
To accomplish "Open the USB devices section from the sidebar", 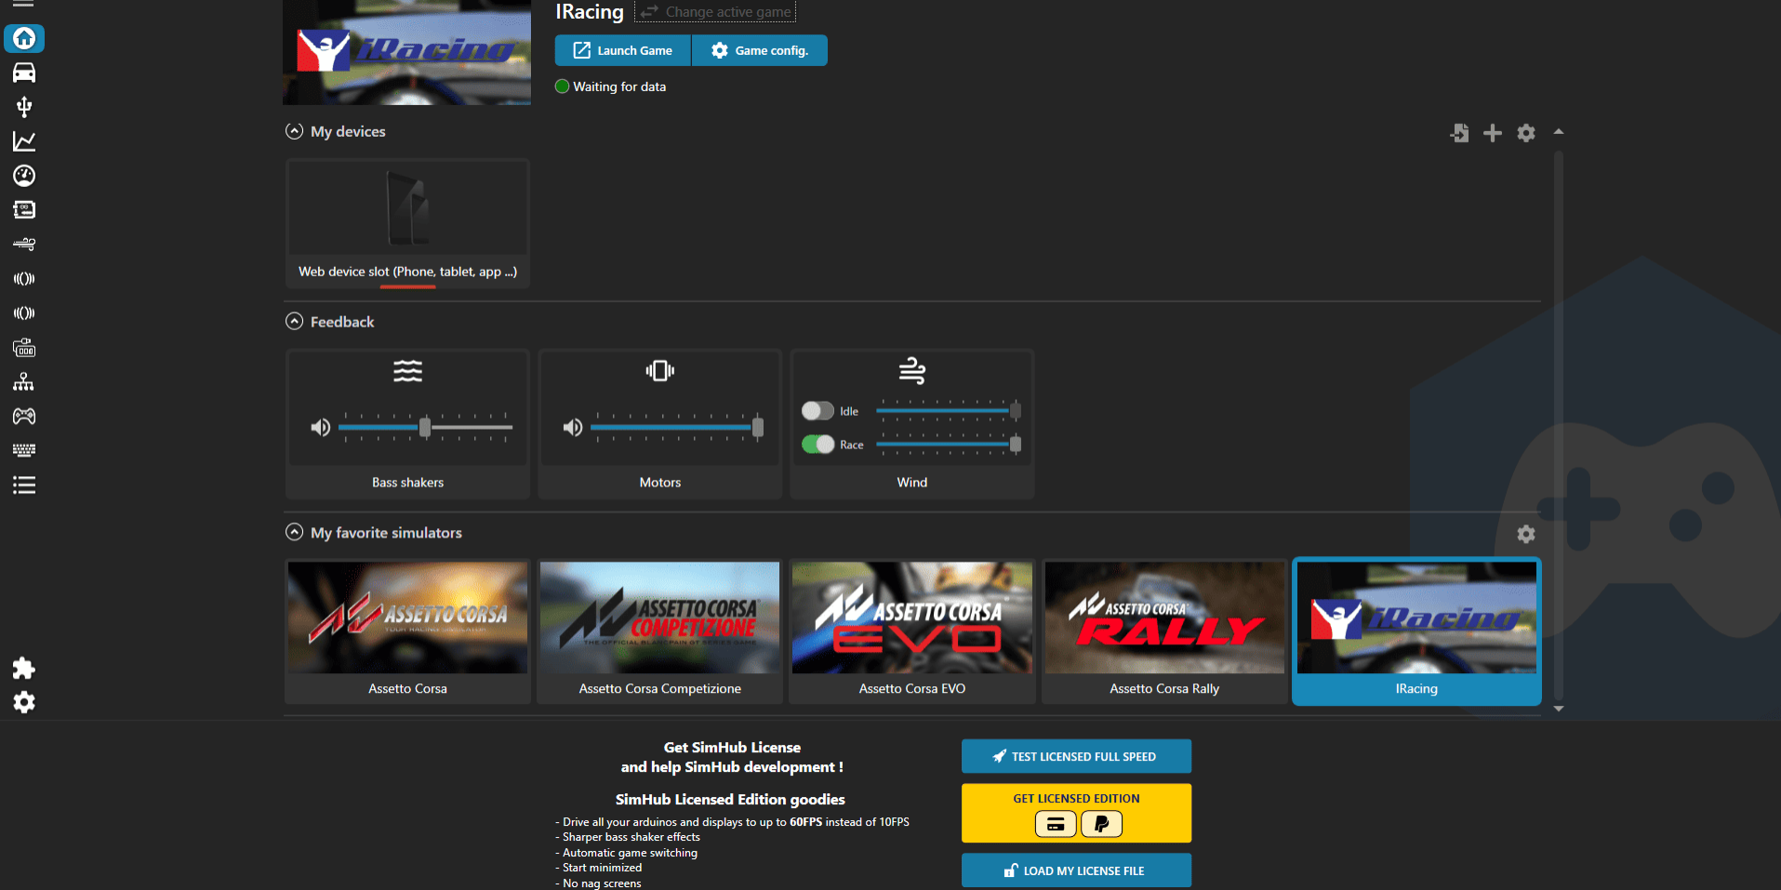I will tap(23, 106).
